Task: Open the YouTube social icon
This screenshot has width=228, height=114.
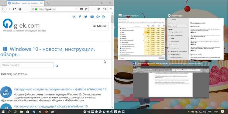Action: point(92,17)
